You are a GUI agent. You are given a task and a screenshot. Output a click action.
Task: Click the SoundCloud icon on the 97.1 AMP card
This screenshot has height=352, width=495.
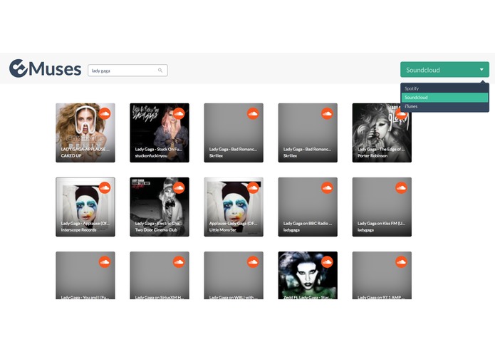click(x=401, y=262)
